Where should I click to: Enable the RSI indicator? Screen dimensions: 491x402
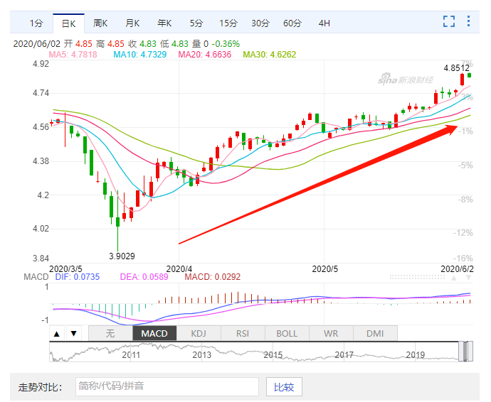click(243, 334)
